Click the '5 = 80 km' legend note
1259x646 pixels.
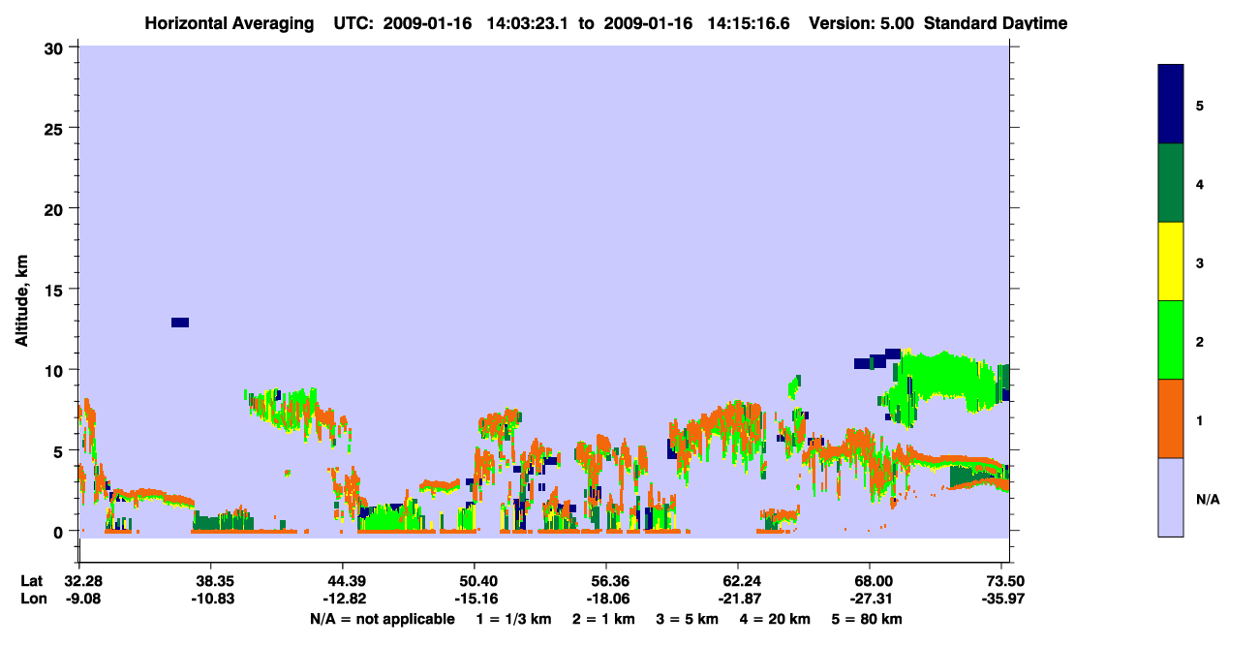(867, 619)
